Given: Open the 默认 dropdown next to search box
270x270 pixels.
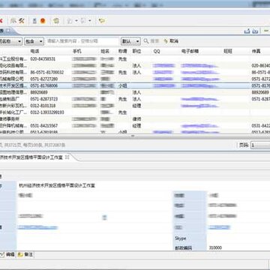Looking at the screenshot, I should [130, 41].
